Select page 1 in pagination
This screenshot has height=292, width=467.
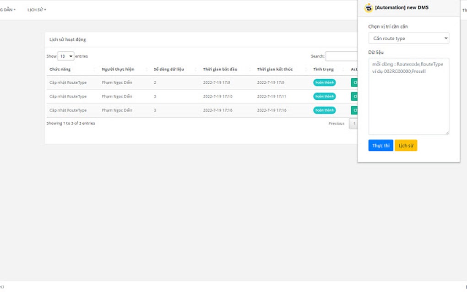[x=353, y=124]
